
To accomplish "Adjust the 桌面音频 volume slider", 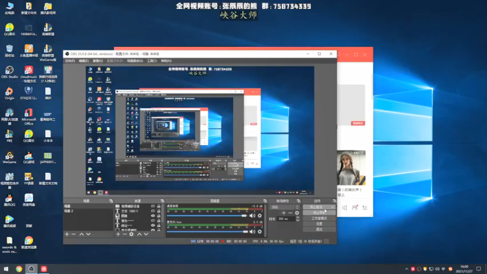I will 207,216.
